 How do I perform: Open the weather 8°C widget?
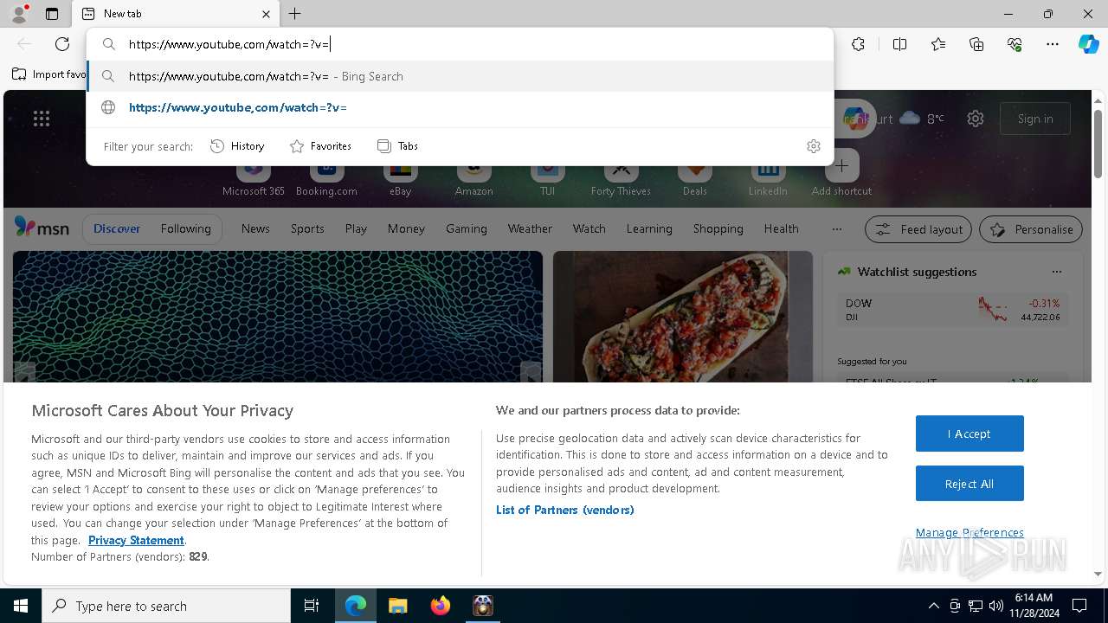point(922,119)
